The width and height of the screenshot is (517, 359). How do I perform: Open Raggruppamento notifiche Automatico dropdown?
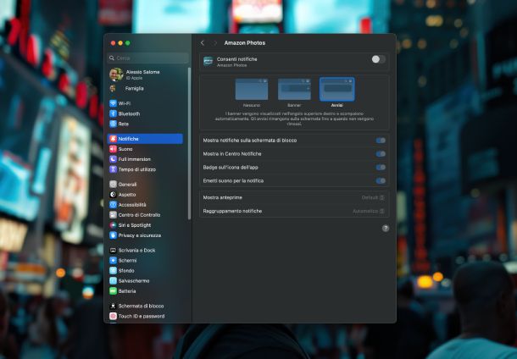click(369, 211)
